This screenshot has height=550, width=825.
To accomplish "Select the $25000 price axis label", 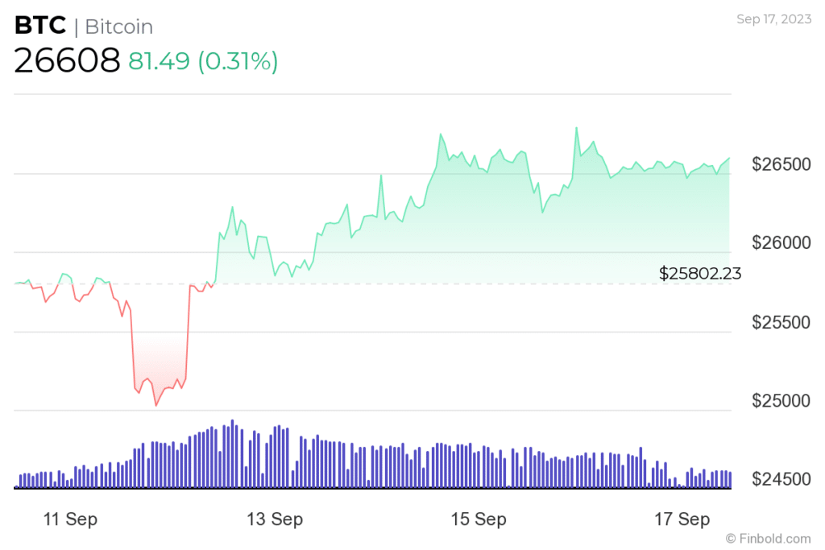I will [x=781, y=401].
